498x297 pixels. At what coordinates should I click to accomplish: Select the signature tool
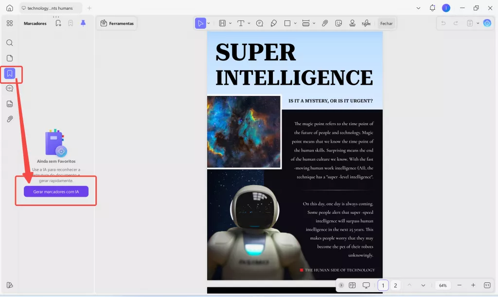(366, 23)
